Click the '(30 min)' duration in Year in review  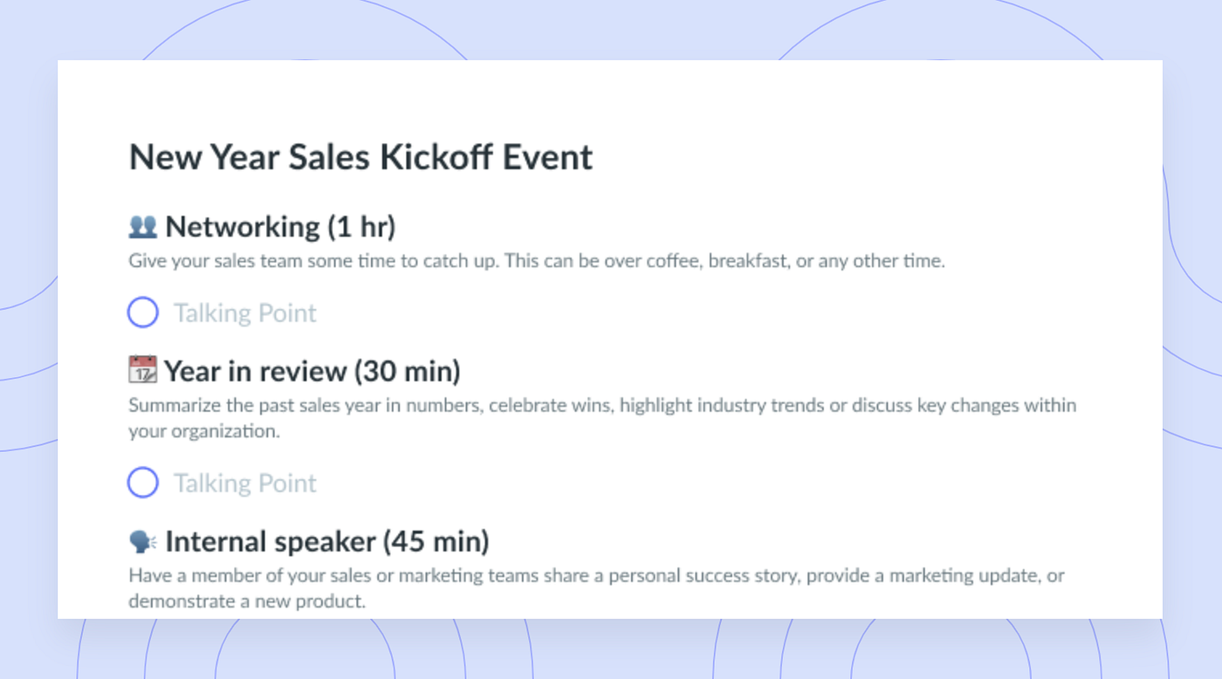[407, 371]
